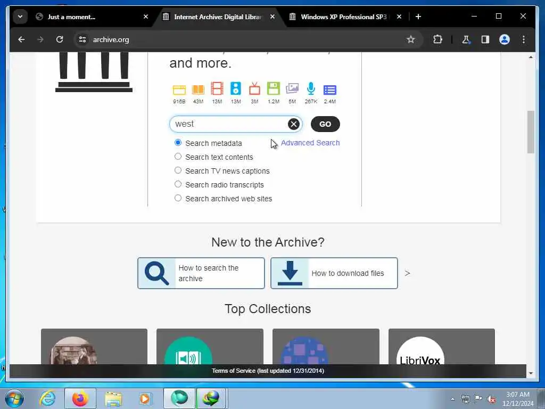Click the GO search button
545x409 pixels.
325,124
